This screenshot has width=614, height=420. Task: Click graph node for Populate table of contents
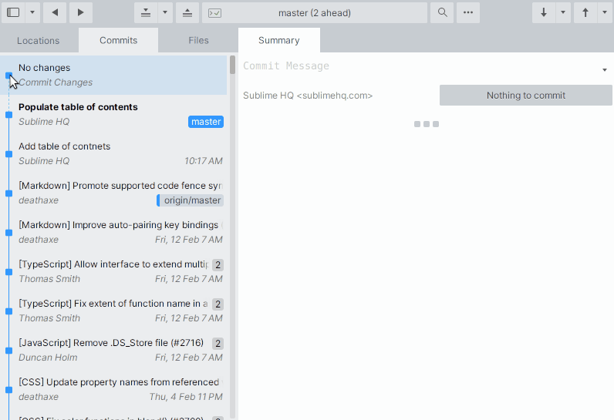[9, 115]
